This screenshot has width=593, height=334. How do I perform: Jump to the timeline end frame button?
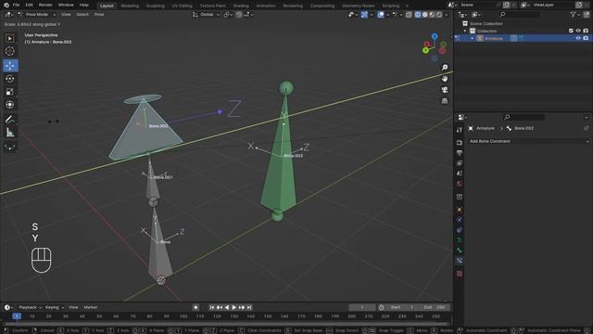[249, 307]
